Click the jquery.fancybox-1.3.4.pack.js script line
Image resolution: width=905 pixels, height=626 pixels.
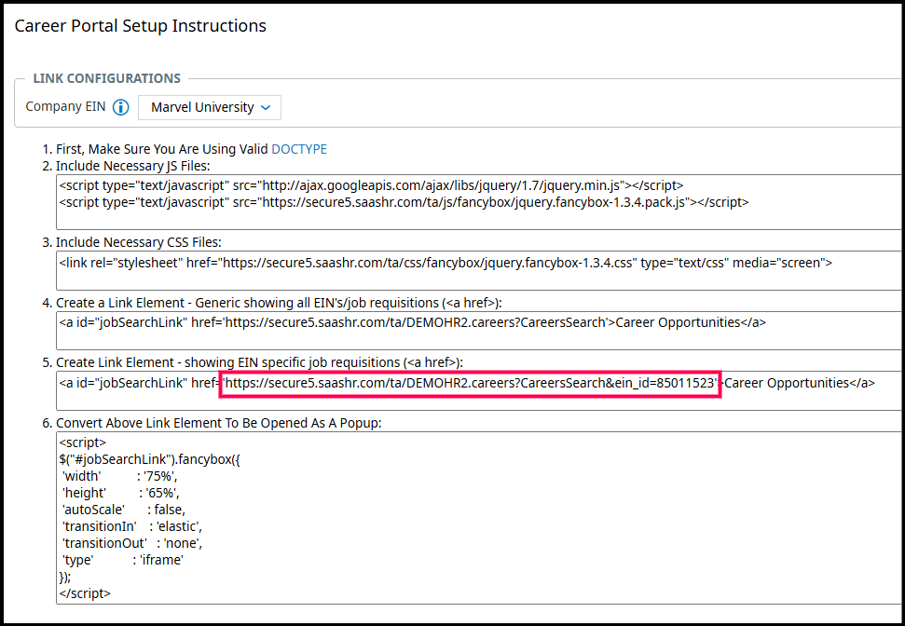(404, 202)
